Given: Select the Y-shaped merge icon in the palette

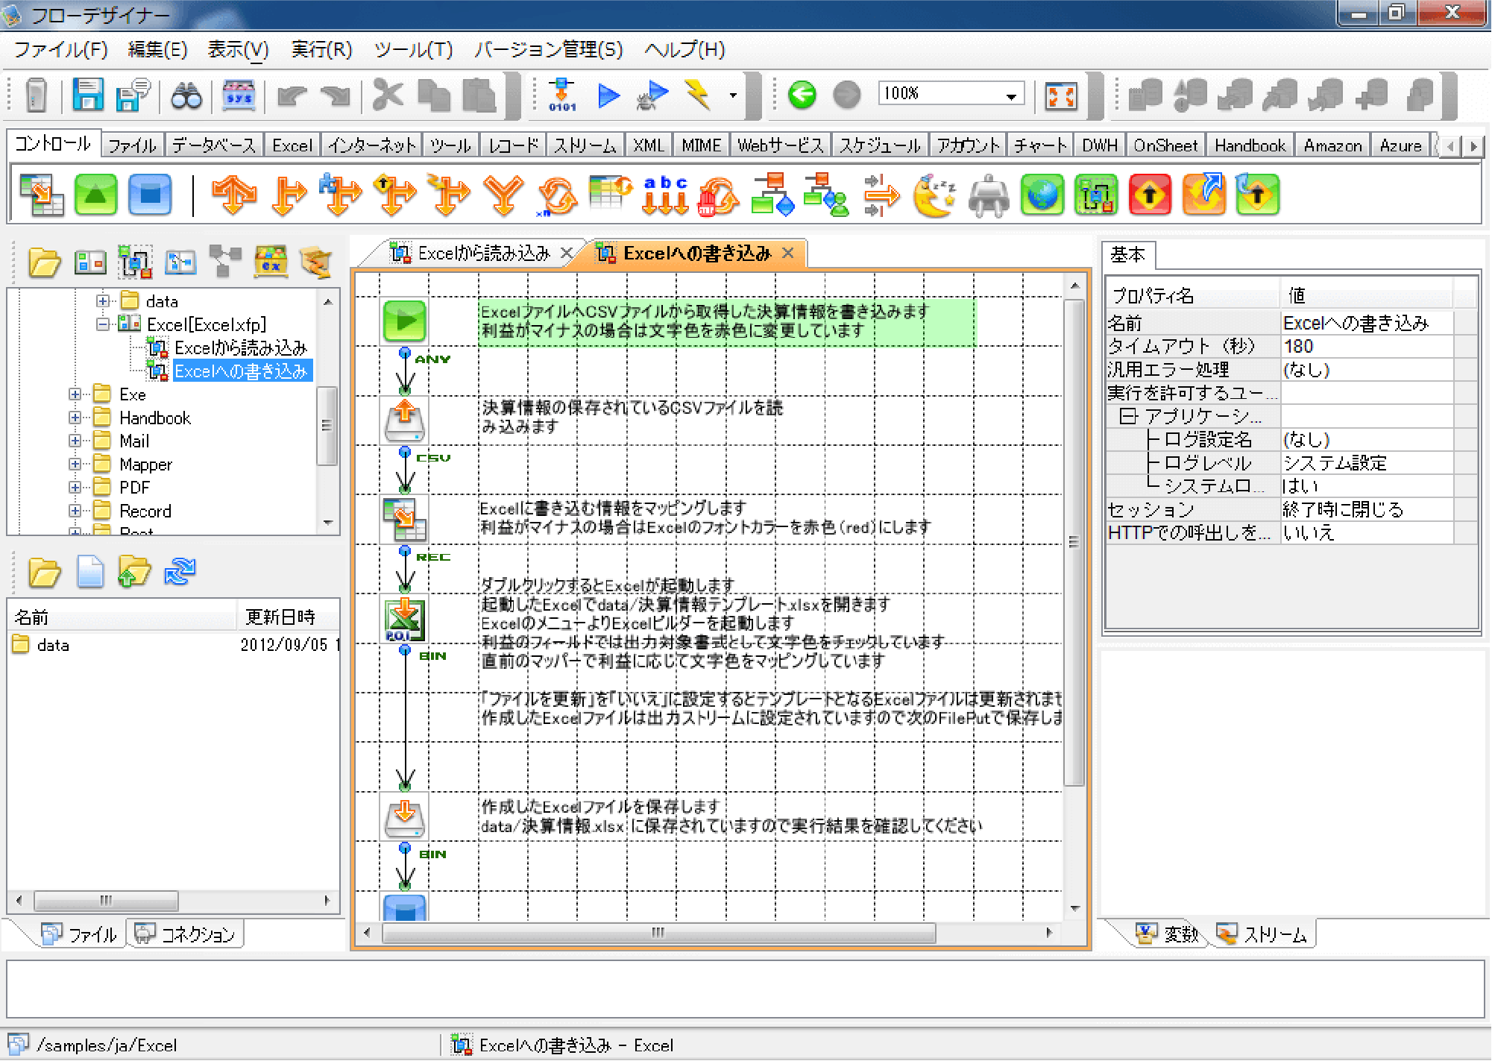Looking at the screenshot, I should point(504,195).
